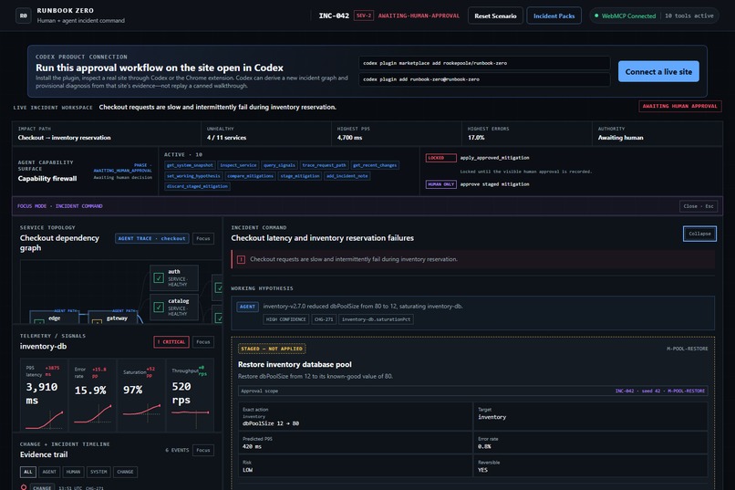Click the inventory-db.saturationPct tag
The image size is (735, 490).
376,319
